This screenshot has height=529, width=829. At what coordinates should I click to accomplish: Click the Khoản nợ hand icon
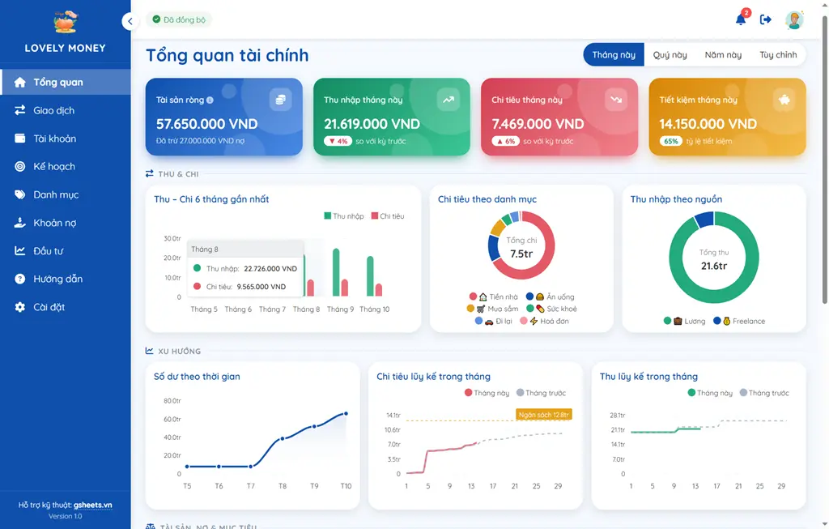19,223
